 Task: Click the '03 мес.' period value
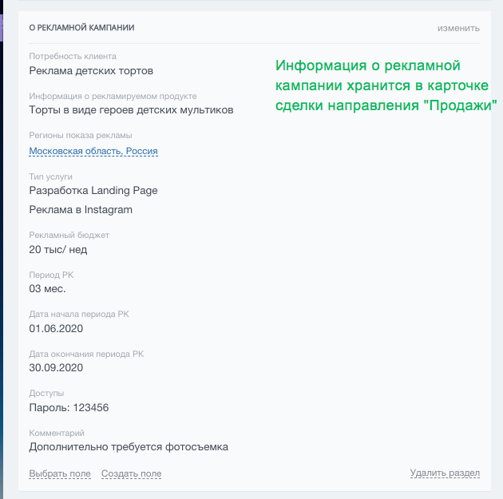click(x=48, y=288)
